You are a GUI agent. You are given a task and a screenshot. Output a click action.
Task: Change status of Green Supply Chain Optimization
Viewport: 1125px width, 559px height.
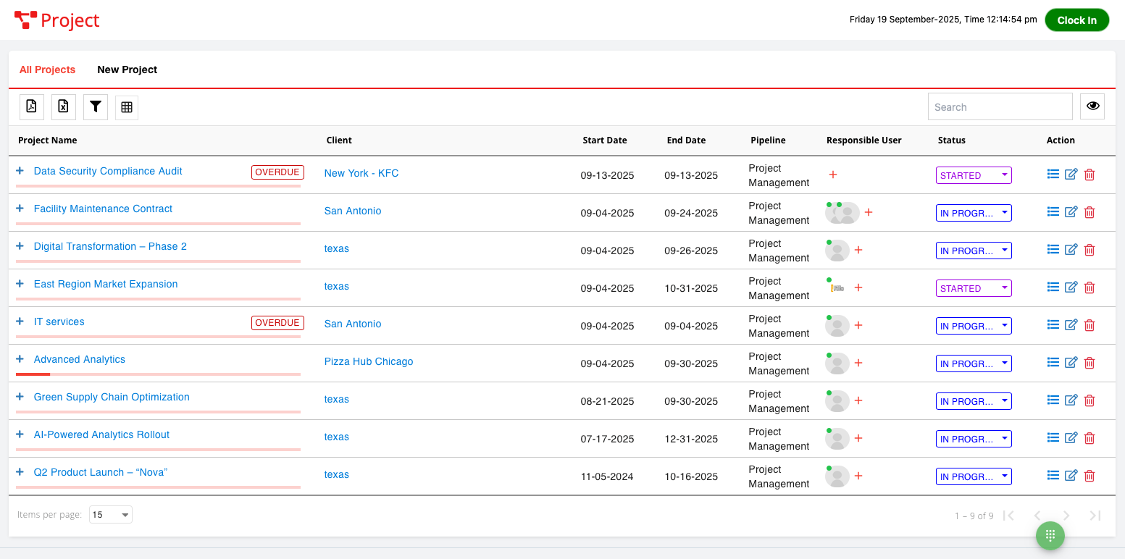(974, 401)
